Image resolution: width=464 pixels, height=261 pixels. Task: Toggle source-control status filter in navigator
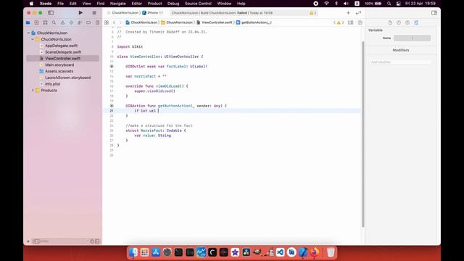coord(97,241)
